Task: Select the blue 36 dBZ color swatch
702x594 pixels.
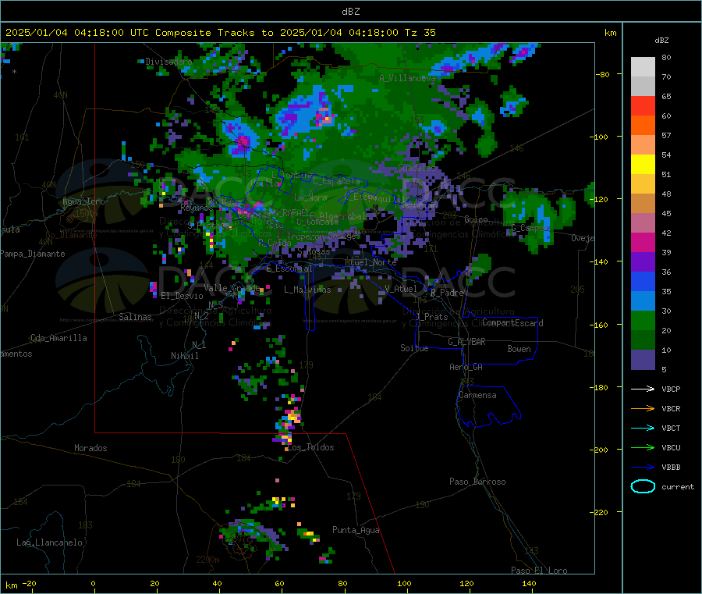Action: pyautogui.click(x=643, y=281)
